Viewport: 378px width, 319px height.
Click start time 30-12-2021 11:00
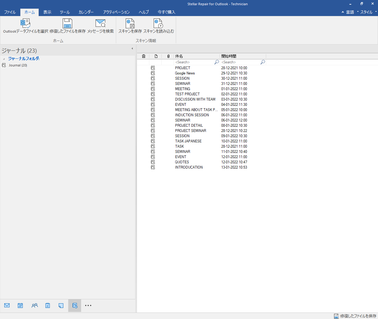(234, 78)
